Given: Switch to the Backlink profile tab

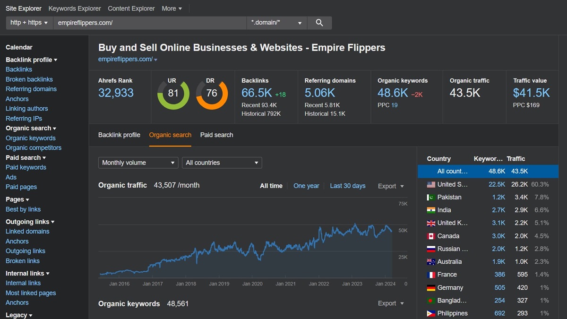Looking at the screenshot, I should click(119, 135).
